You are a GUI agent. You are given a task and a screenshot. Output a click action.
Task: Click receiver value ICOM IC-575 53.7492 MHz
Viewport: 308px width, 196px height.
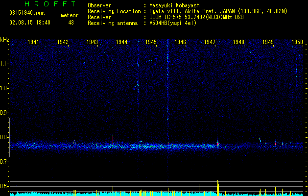tap(196, 17)
